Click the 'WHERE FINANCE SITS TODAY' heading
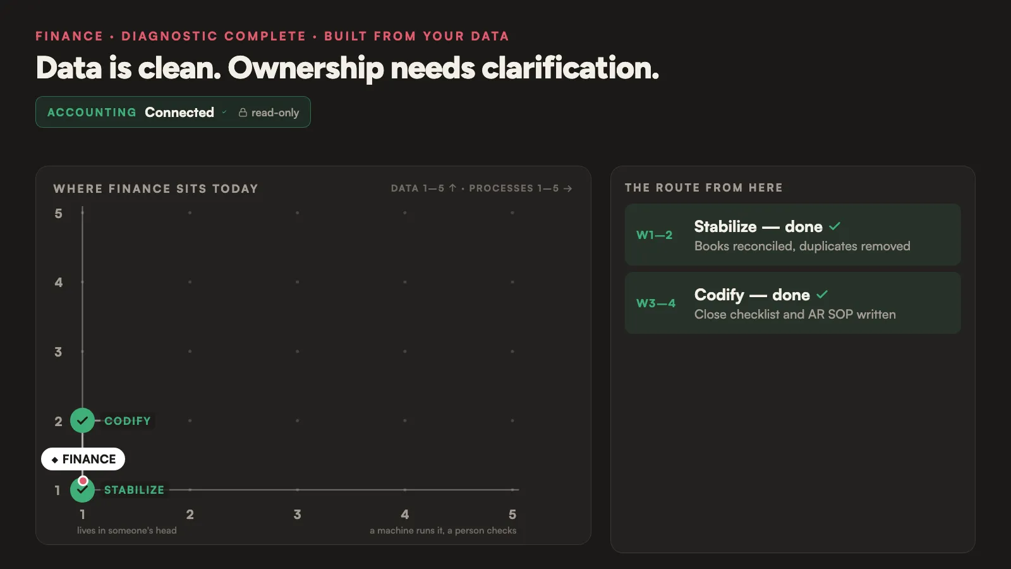This screenshot has height=569, width=1011. pyautogui.click(x=156, y=188)
